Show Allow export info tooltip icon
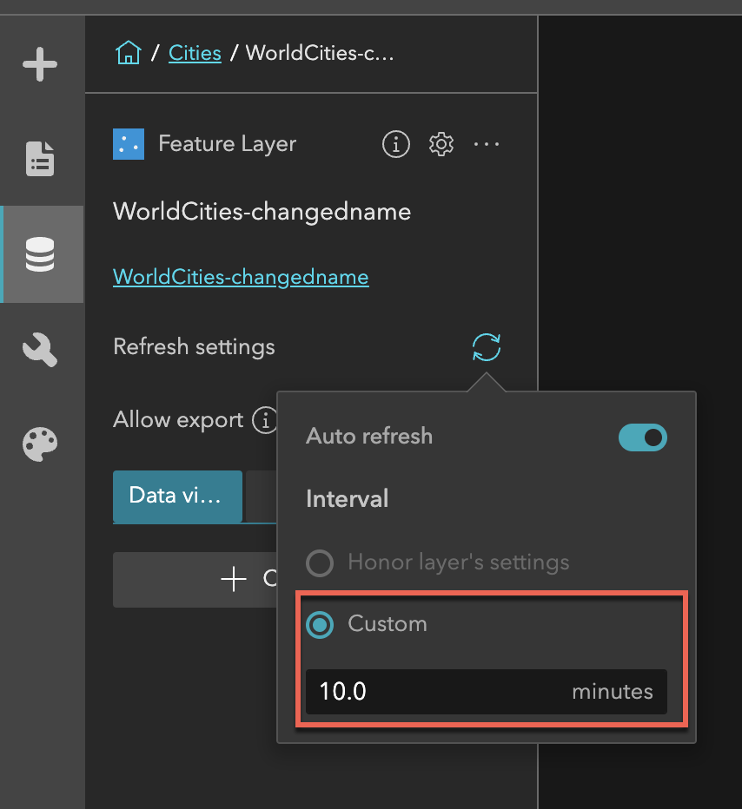Viewport: 742px width, 809px height. (264, 421)
